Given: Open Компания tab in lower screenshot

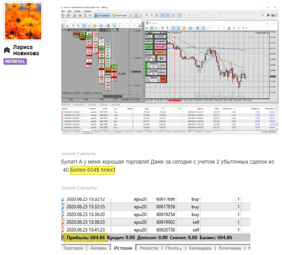Looking at the screenshot, I should pyautogui.click(x=230, y=248).
